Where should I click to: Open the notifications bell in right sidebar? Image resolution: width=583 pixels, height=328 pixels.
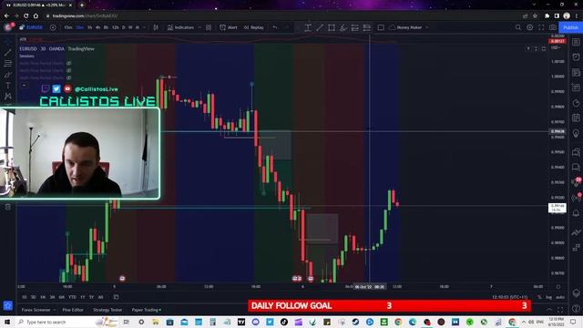pos(576,212)
